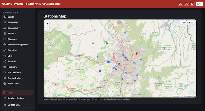205x111 pixels.
Task: Save the configuration
Action: coord(199,4)
